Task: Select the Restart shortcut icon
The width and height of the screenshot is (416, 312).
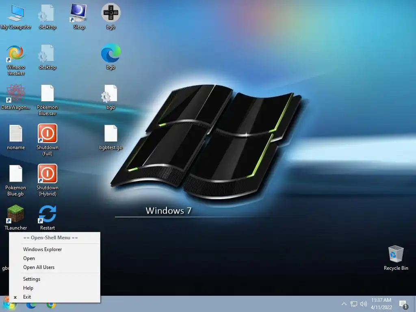Action: [x=47, y=218]
